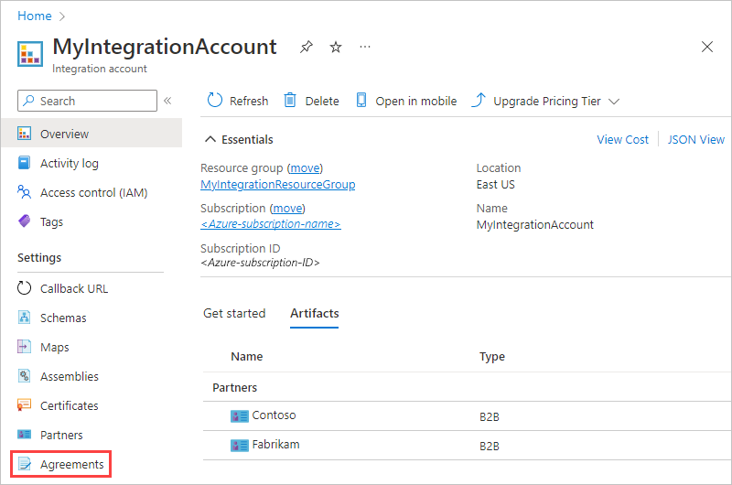The width and height of the screenshot is (732, 485).
Task: Open the MyIntegrationResourceGroup link
Action: point(277,184)
